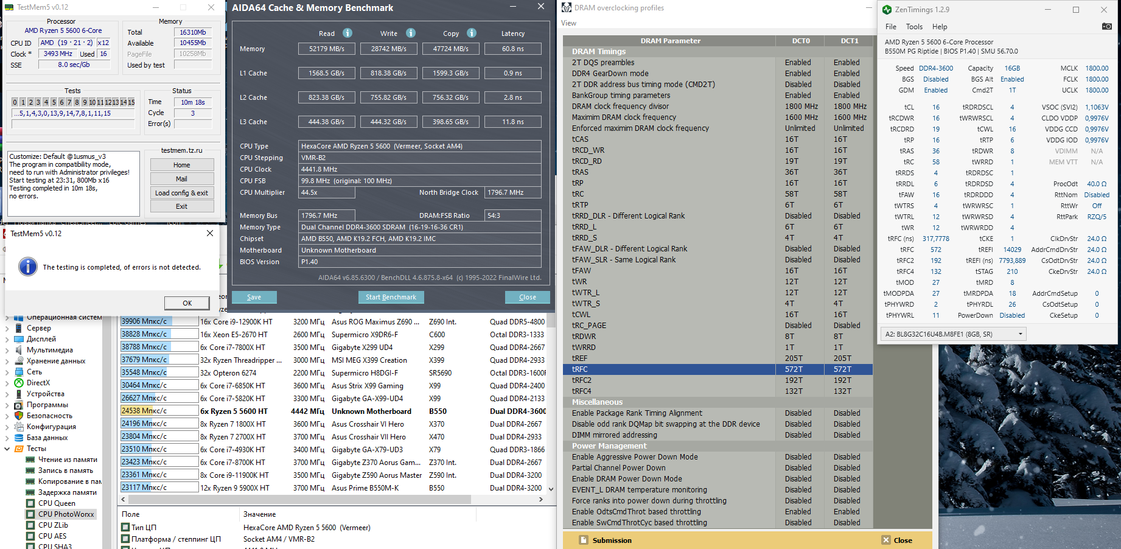The height and width of the screenshot is (549, 1121).
Task: Click the info icon next to Read
Action: 347,33
